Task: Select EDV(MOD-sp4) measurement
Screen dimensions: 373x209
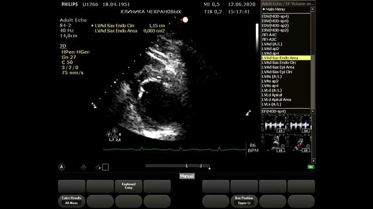Action: (x=275, y=16)
